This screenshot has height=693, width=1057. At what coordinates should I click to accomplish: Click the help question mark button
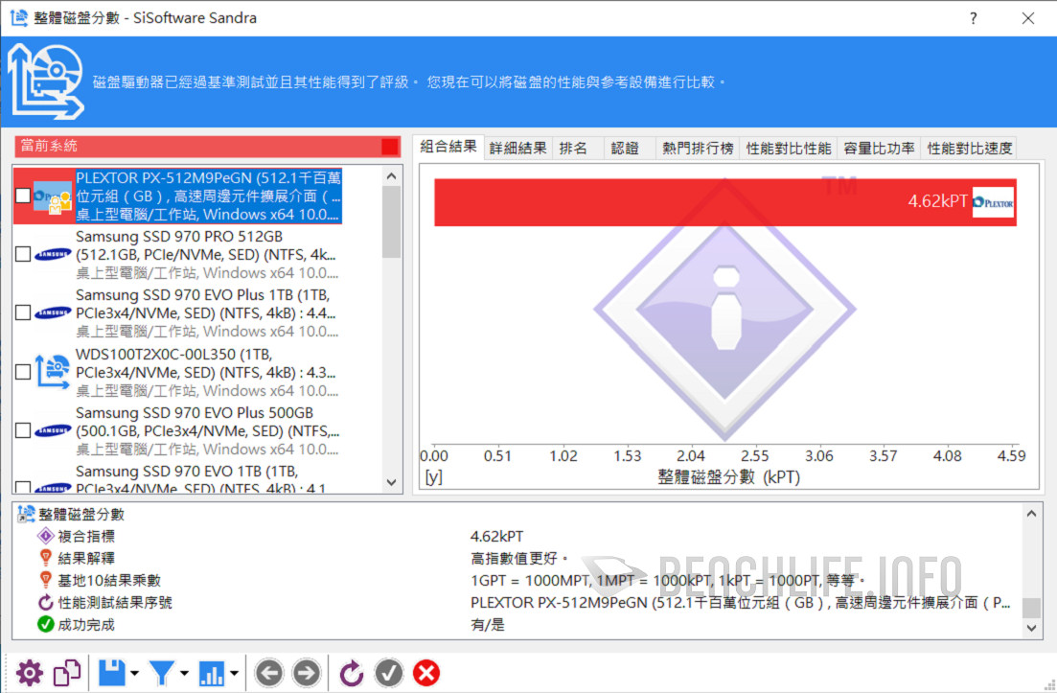[x=974, y=18]
